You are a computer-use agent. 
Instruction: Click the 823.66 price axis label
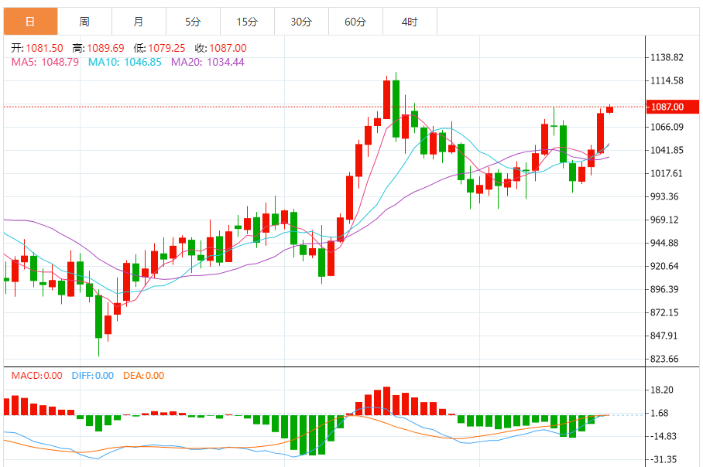click(664, 359)
